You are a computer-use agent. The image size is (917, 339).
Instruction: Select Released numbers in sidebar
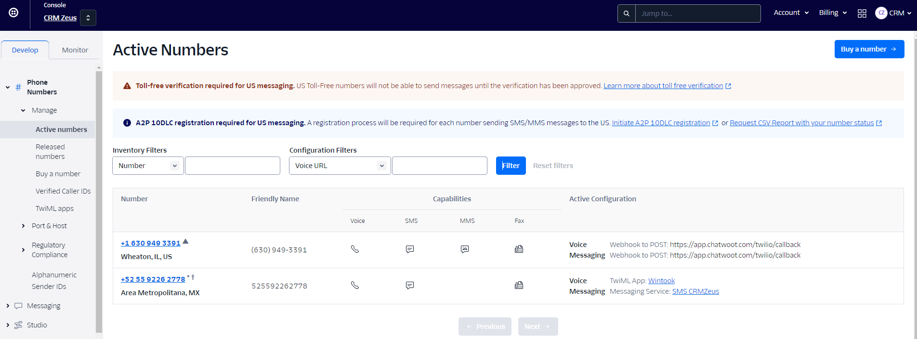50,152
